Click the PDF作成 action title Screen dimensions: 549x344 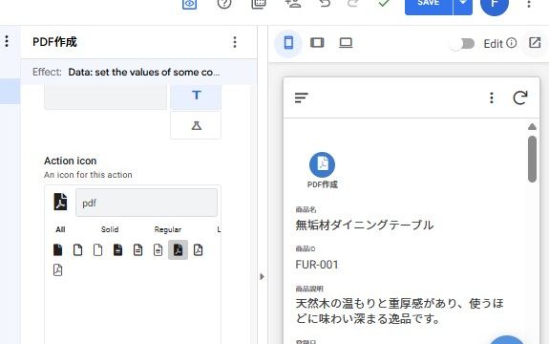(54, 42)
